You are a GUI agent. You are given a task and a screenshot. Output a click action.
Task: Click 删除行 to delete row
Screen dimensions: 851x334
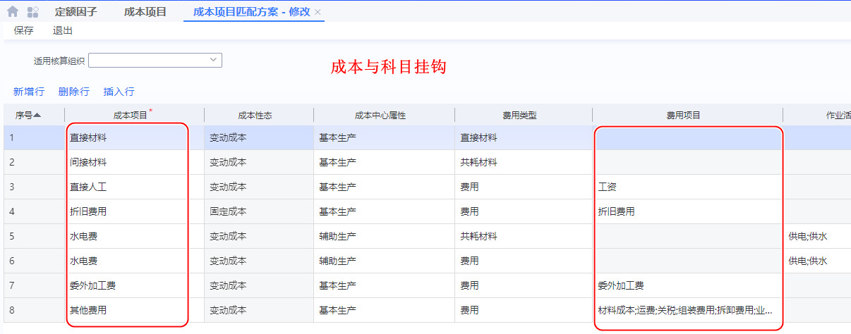pos(74,92)
